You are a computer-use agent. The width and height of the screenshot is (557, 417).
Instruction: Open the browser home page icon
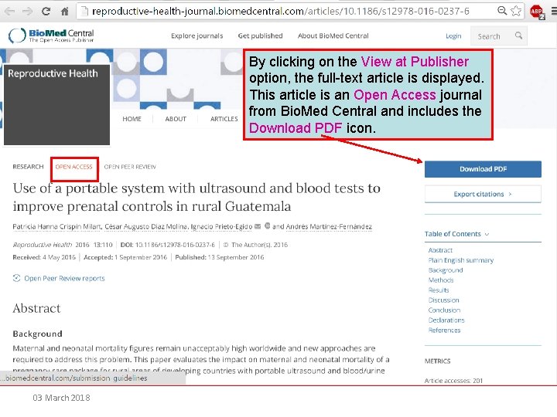click(x=65, y=12)
